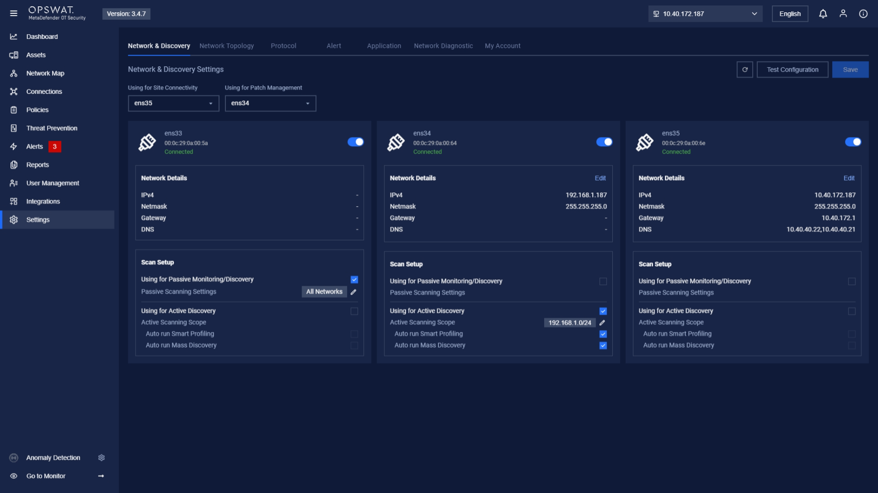Switch to the Alert tab
This screenshot has width=878, height=493.
334,46
